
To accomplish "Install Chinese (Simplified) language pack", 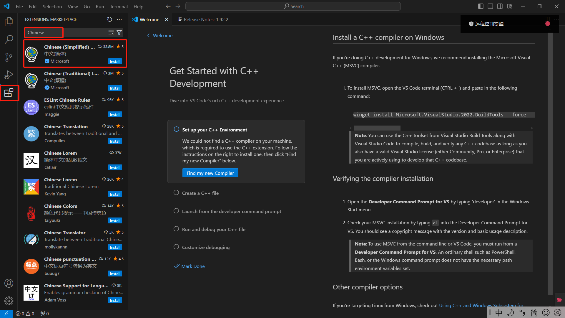I will pos(115,62).
